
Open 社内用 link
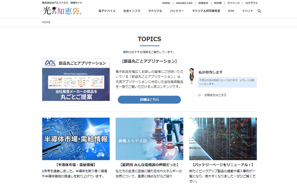[218, 3]
